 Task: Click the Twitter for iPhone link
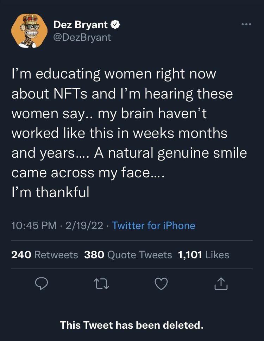[x=153, y=225]
